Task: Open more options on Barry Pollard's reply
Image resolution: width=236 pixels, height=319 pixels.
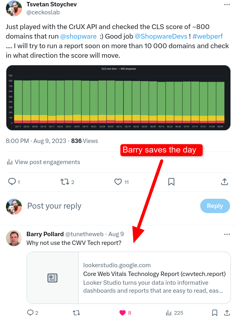Action: [227, 234]
